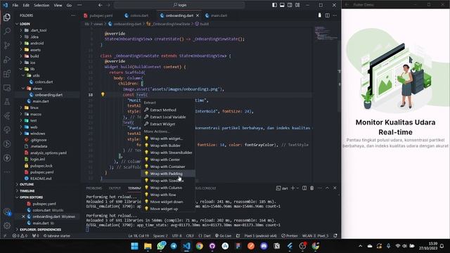The height and width of the screenshot is (253, 450).
Task: Kill terminal with the trash icon
Action: point(312,188)
